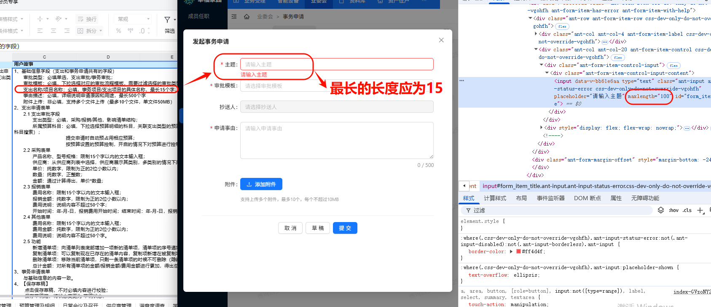Click the flex badge on ant-col-20 div
Screen dimensions: 711x307
click(x=618, y=58)
